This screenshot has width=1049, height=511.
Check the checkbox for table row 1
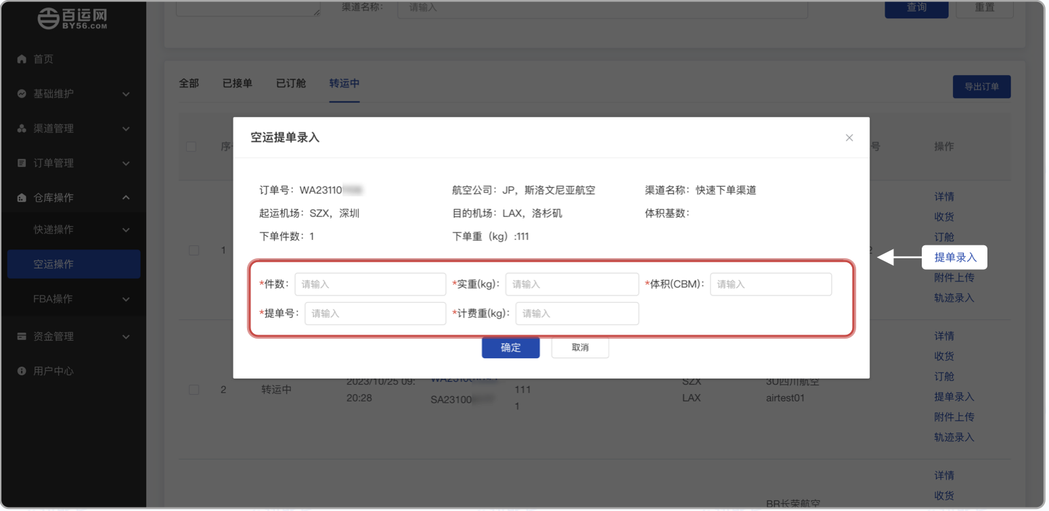[194, 250]
